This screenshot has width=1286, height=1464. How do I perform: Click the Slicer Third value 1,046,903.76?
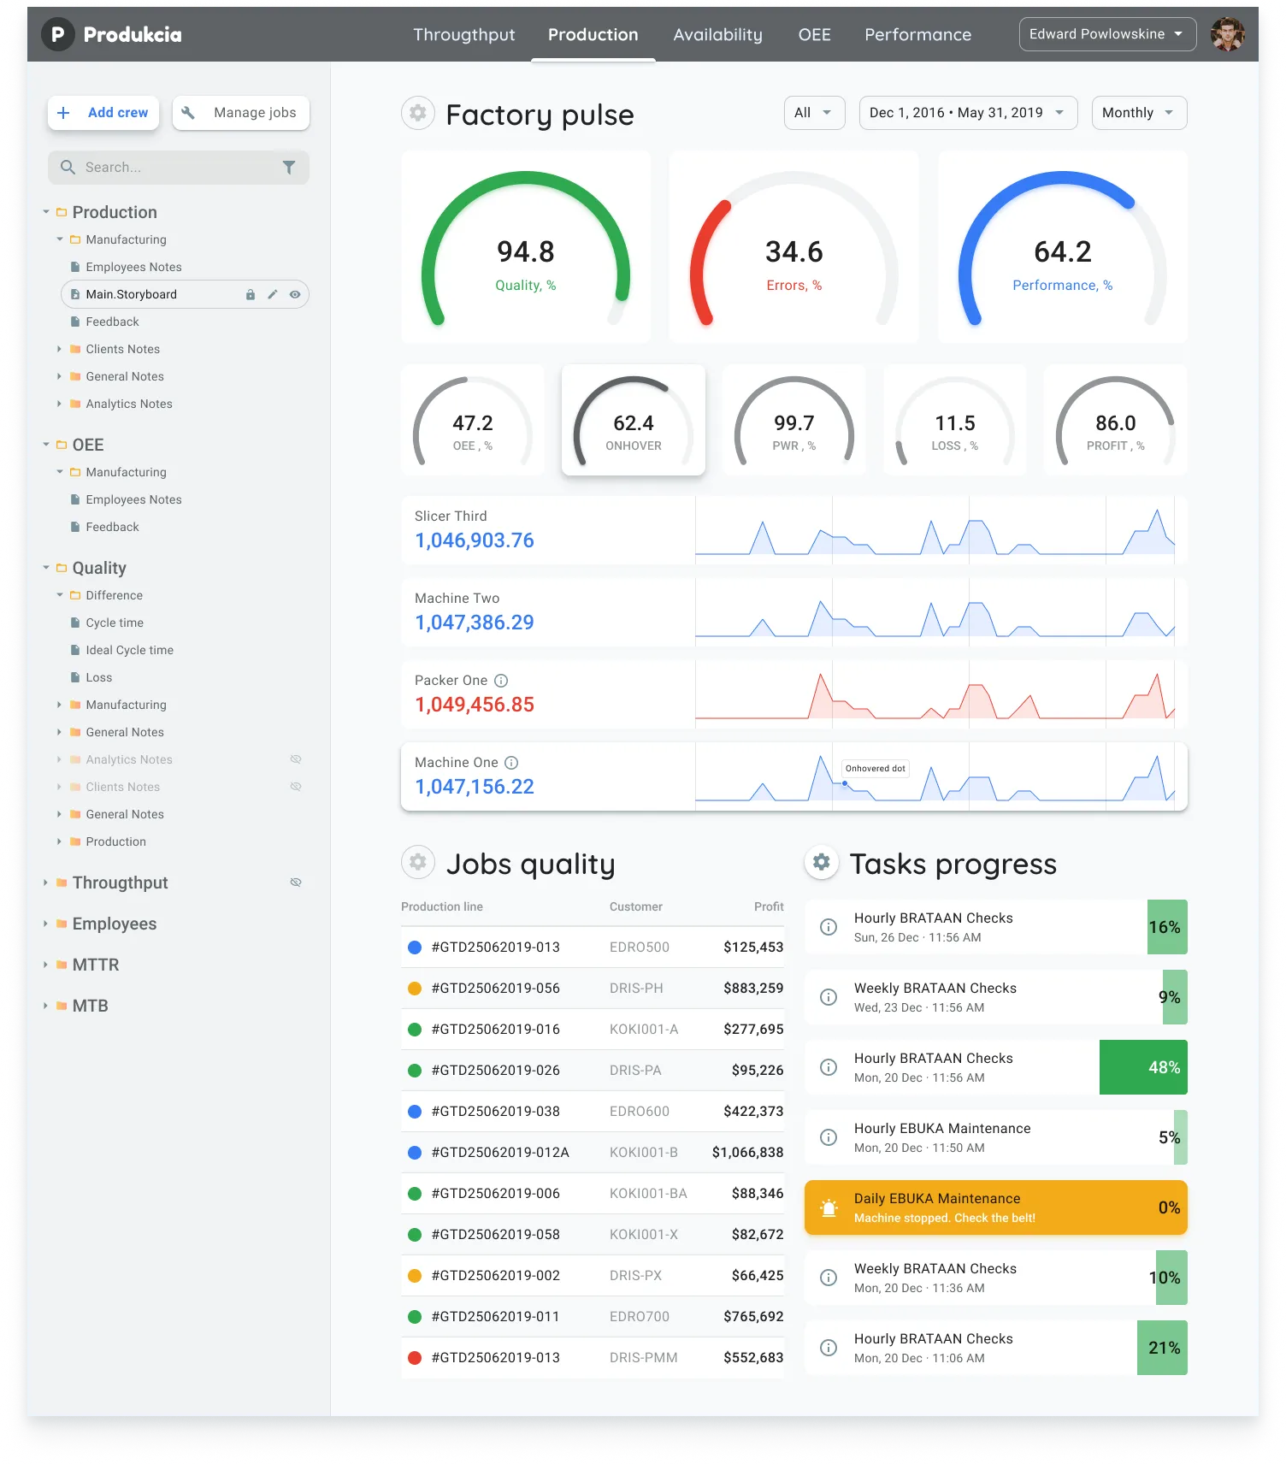(475, 540)
